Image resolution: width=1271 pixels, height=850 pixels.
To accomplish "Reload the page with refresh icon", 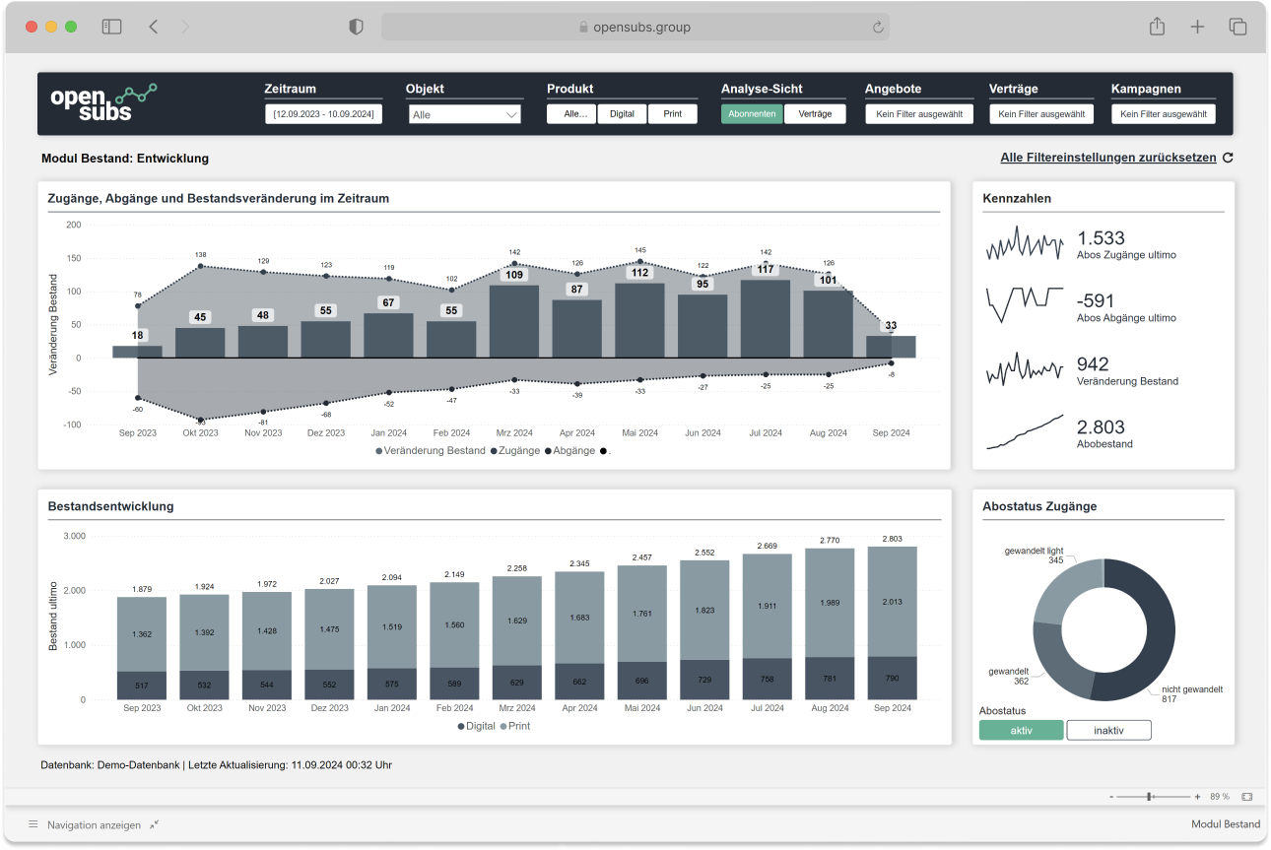I will point(877,28).
